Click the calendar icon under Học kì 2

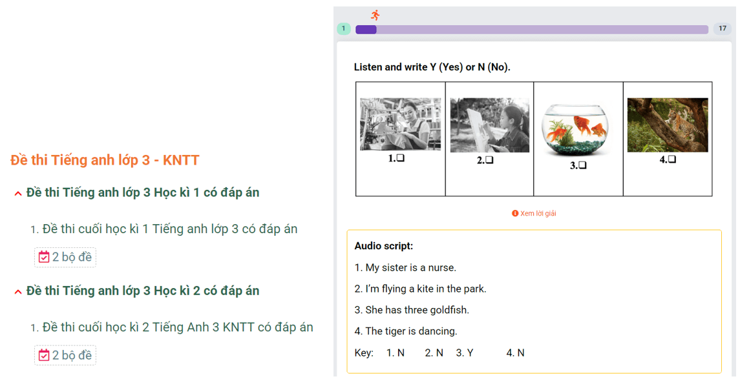pyautogui.click(x=44, y=355)
